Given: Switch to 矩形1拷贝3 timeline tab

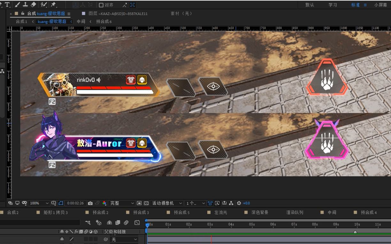Looking at the screenshot, I should point(56,212).
